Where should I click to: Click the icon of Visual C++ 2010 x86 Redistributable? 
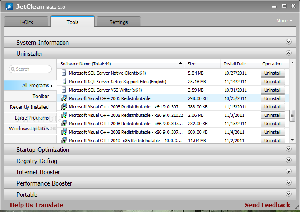[x=64, y=141]
